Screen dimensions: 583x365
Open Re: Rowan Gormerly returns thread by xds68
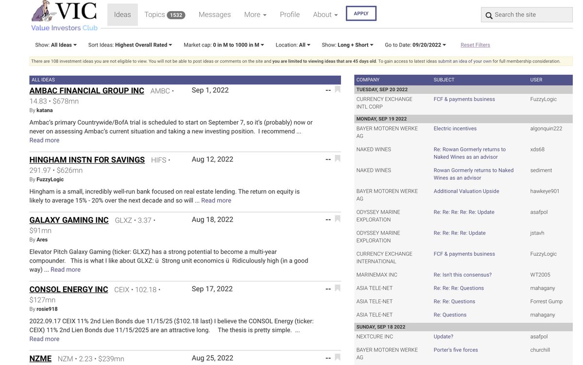pyautogui.click(x=469, y=153)
